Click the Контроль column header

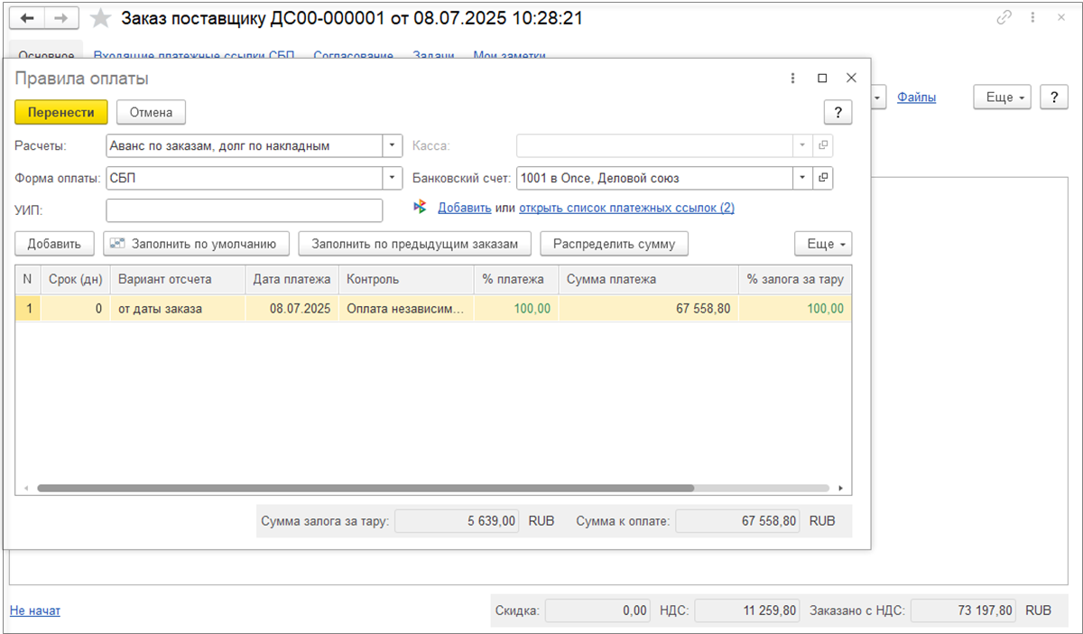point(406,279)
